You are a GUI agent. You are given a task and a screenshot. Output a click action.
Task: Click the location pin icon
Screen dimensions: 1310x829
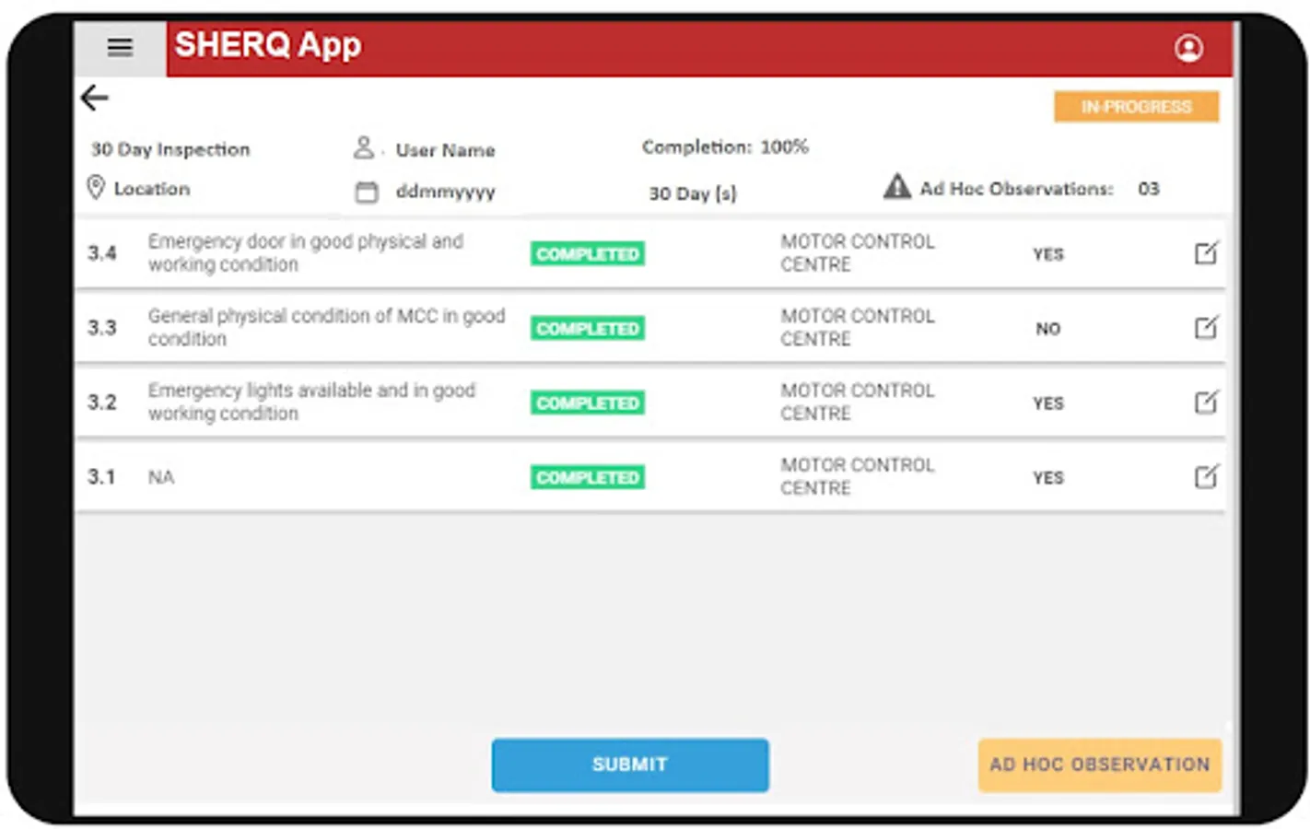click(x=96, y=188)
